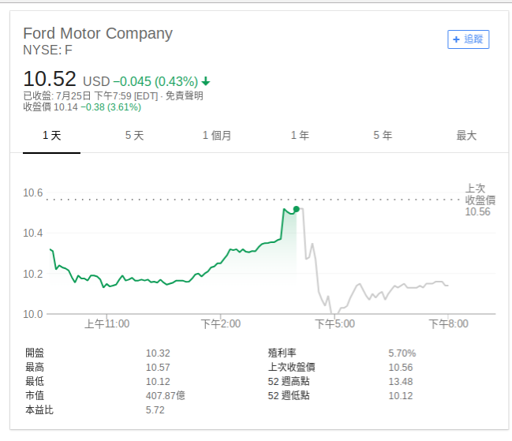Click the 10.6 y-axis label
The image size is (512, 441).
pyautogui.click(x=32, y=193)
